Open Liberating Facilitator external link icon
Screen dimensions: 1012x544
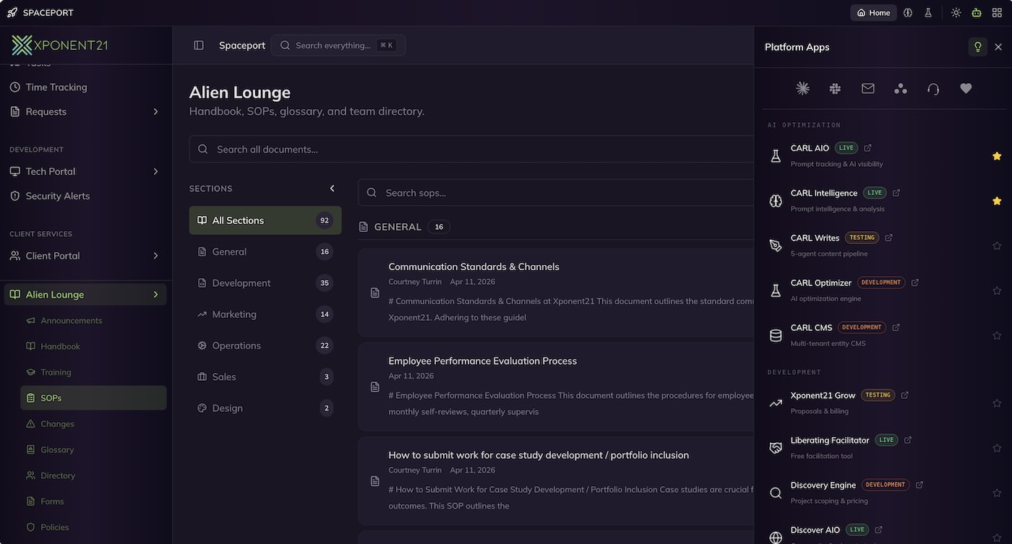point(908,440)
